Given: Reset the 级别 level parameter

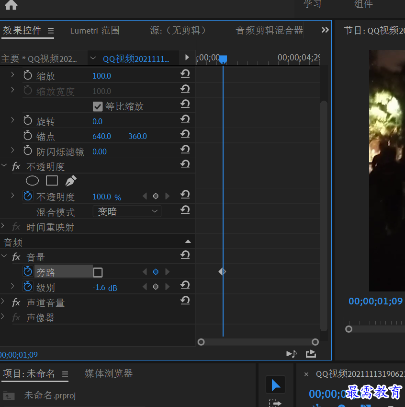Looking at the screenshot, I should 185,285.
